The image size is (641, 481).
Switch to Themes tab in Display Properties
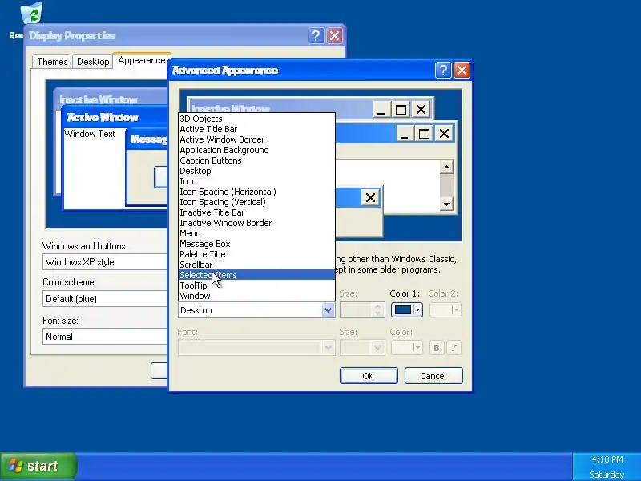point(52,62)
